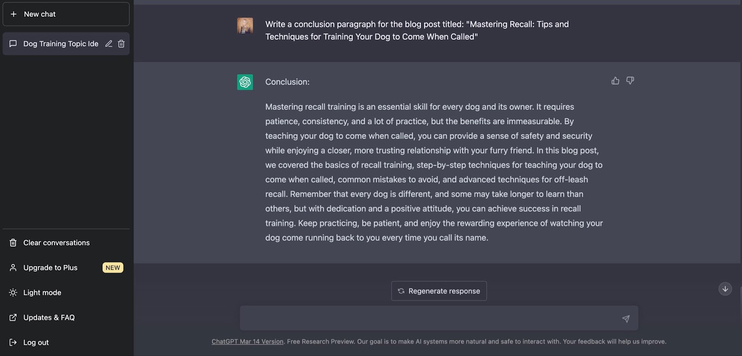Screen dimensions: 742x356
Task: Click the send message paper plane icon
Action: [626, 319]
